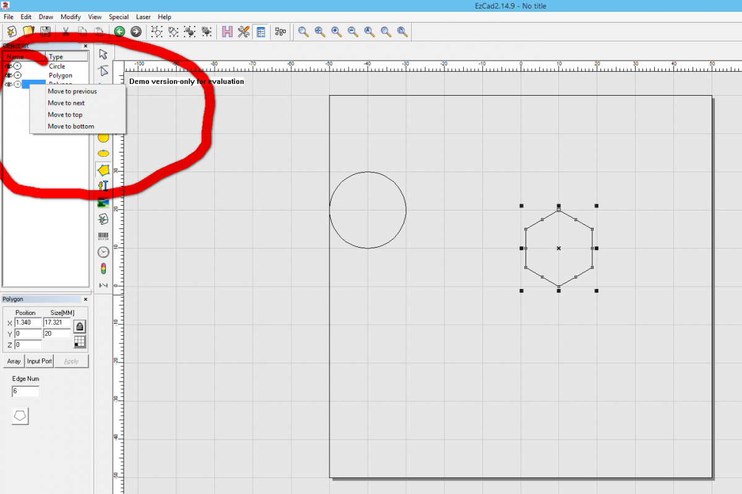Toggle the size aspect ratio lock button
742x494 pixels.
80,326
